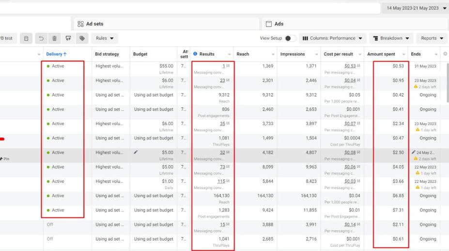The height and width of the screenshot is (251, 449).
Task: Open Results column header arrow
Action: (x=229, y=54)
